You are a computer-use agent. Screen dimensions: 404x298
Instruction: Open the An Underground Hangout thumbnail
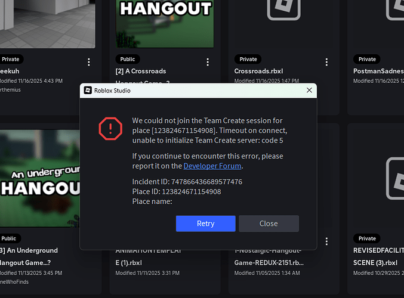point(40,178)
